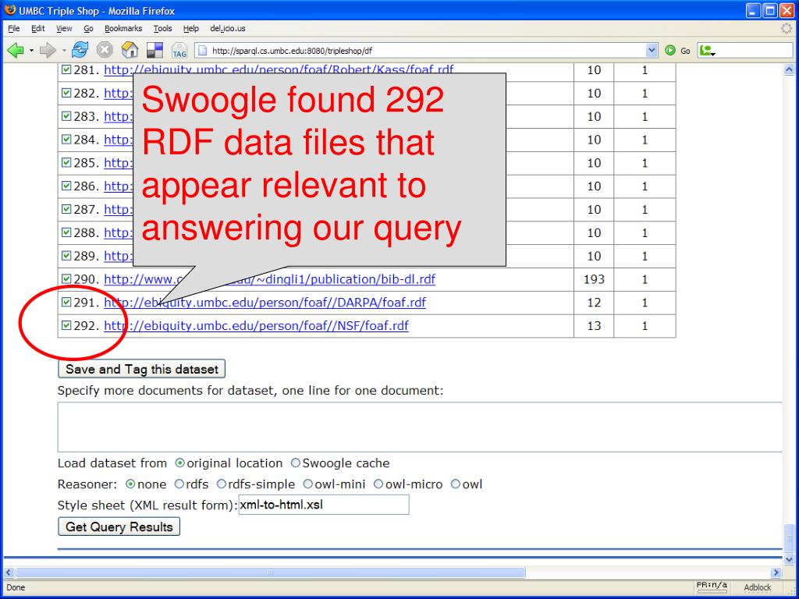Screen dimensions: 799x599
Task: Uncheck the checkbox for row 286
Action: pyautogui.click(x=66, y=186)
